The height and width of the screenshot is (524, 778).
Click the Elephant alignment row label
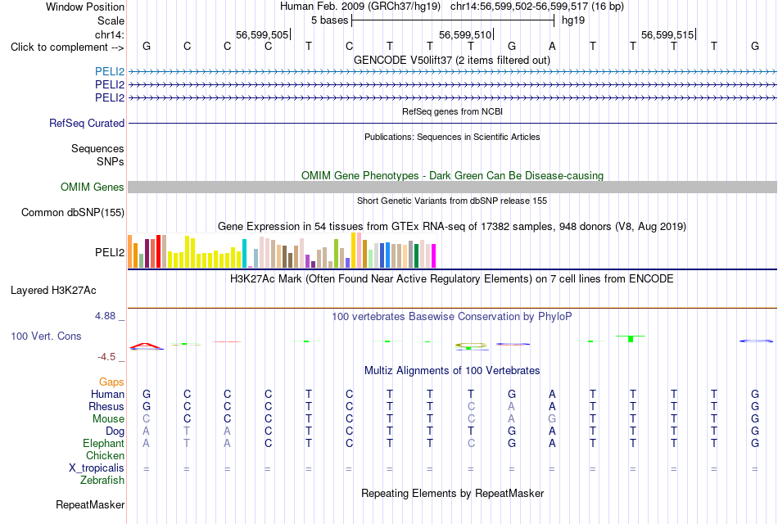(x=104, y=444)
